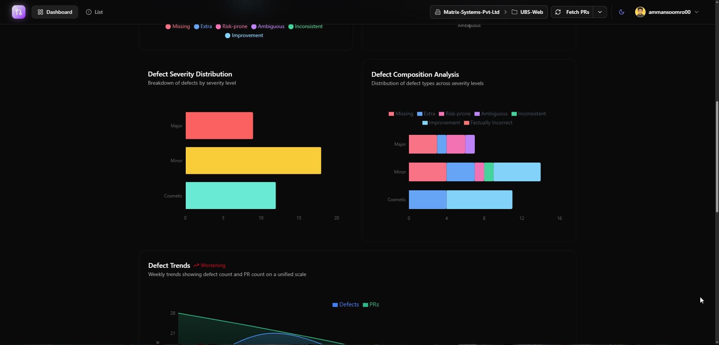The height and width of the screenshot is (345, 719).
Task: Click the Fetch PRs button
Action: click(572, 12)
